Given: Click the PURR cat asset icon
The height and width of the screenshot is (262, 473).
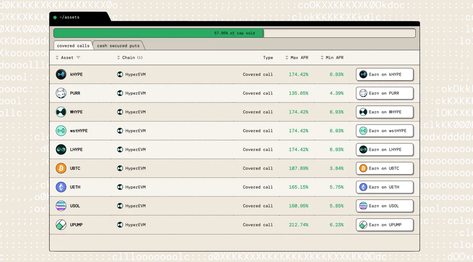Looking at the screenshot, I should point(61,93).
